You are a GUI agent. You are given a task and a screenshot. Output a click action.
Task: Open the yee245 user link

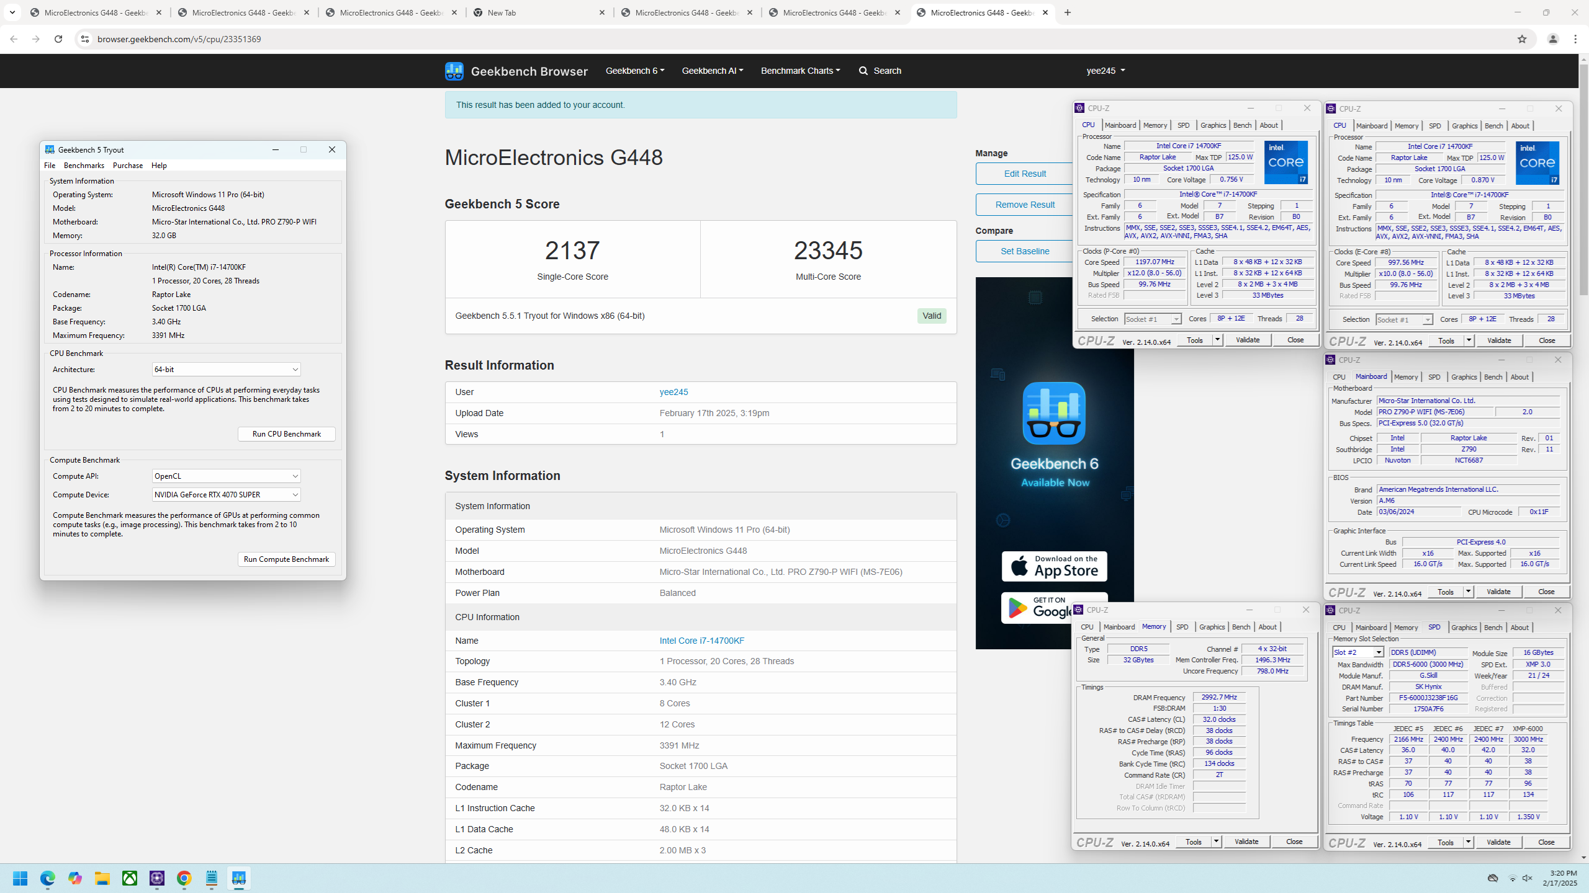pos(673,392)
